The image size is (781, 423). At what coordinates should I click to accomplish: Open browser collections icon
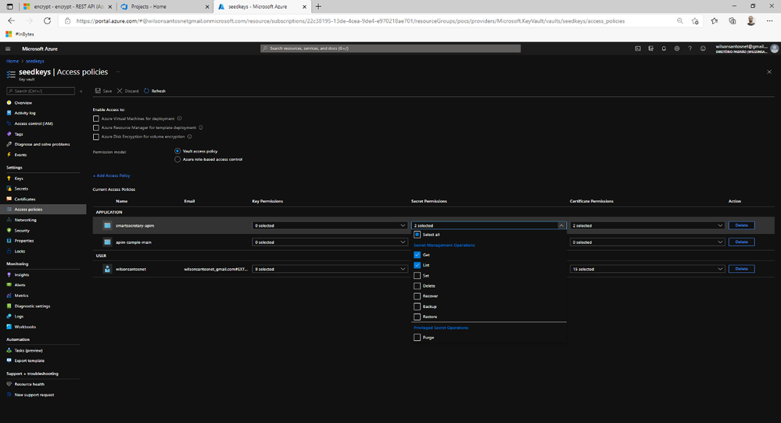tap(733, 21)
